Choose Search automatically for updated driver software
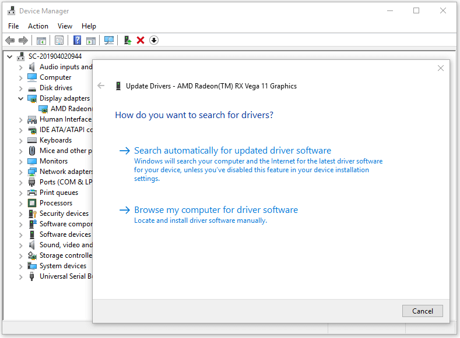This screenshot has width=460, height=338. tap(233, 151)
